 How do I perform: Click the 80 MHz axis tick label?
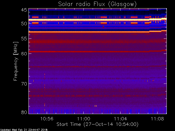pos(24,112)
